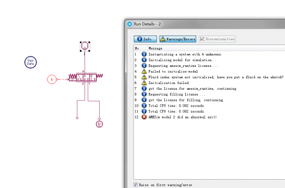Toggle the Info. messages filter button
This screenshot has height=188, width=285.
click(x=145, y=39)
